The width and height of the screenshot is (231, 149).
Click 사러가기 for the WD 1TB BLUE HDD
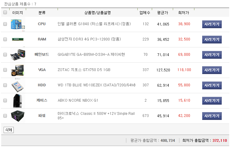coord(212,85)
